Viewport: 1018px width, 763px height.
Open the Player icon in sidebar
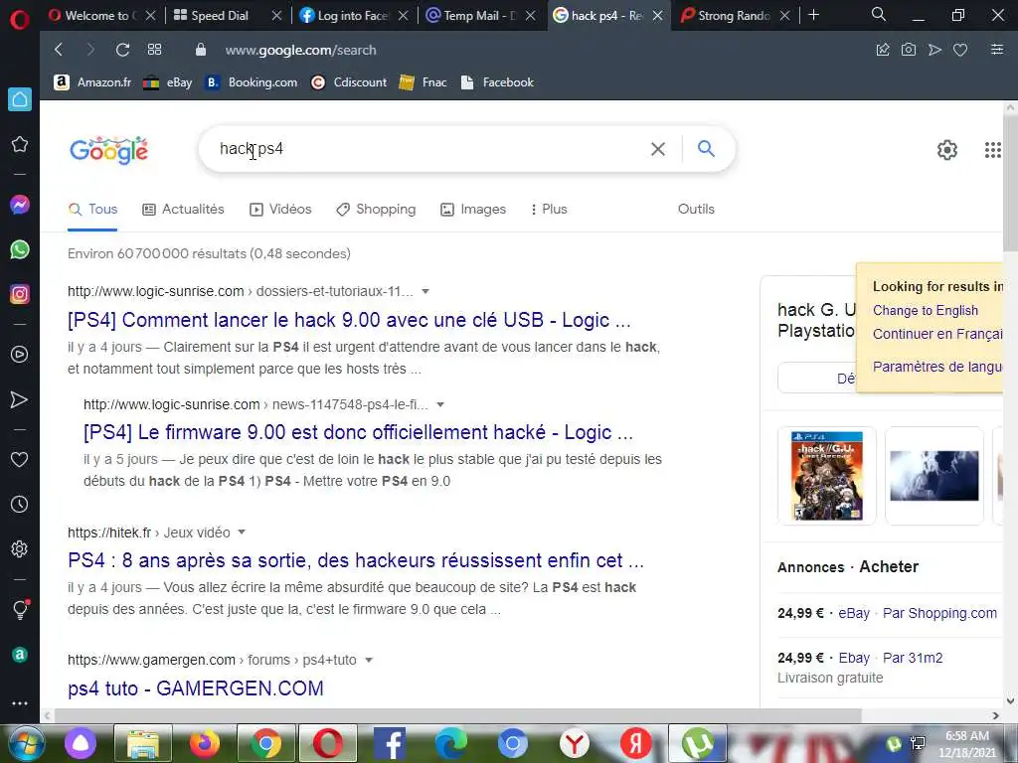[x=20, y=355]
